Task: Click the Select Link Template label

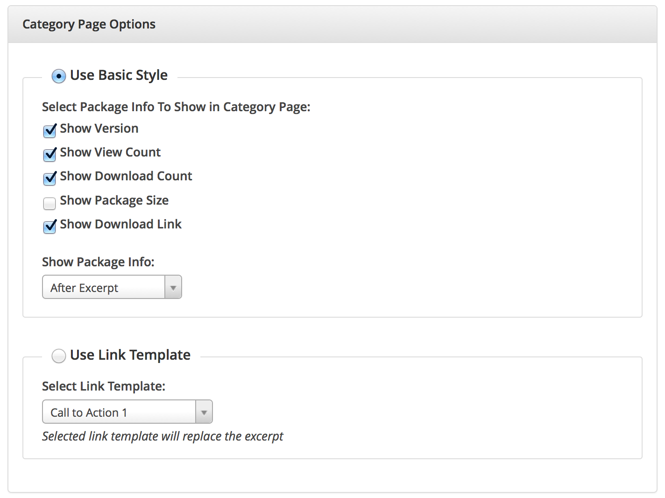Action: [x=104, y=386]
